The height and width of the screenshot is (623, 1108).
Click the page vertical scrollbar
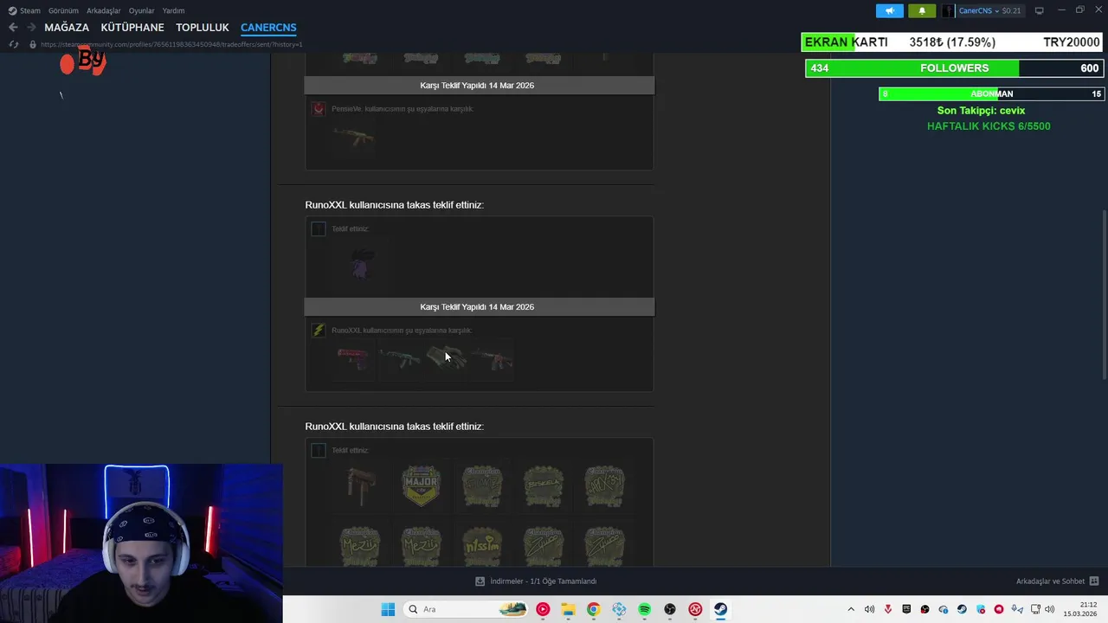(x=1103, y=294)
